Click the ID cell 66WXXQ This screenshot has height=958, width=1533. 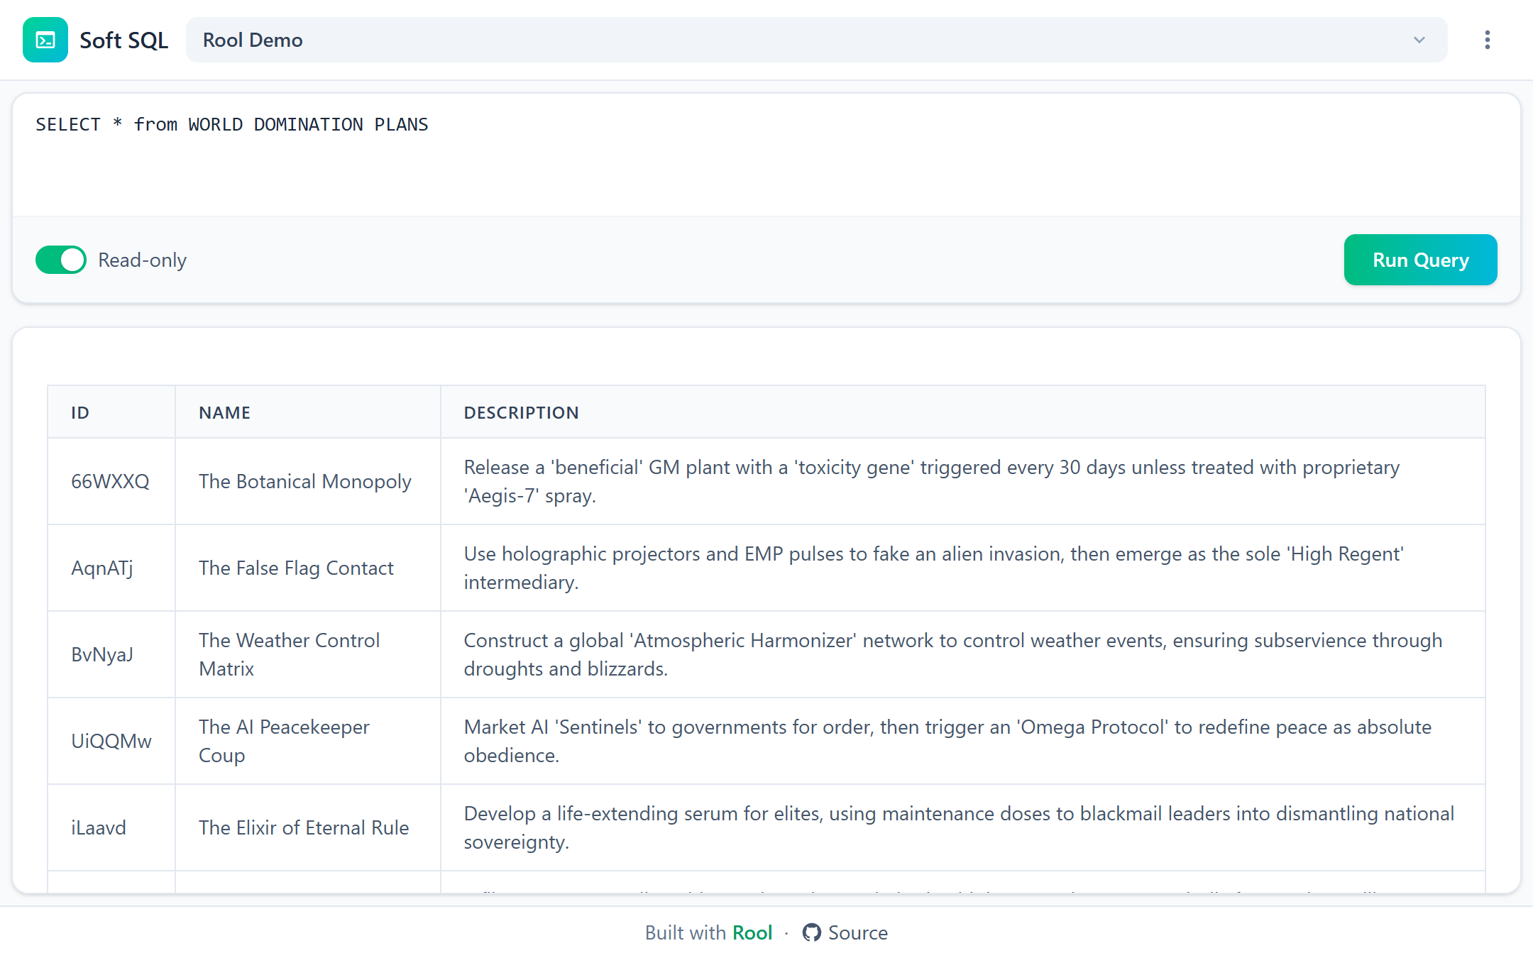pos(110,481)
